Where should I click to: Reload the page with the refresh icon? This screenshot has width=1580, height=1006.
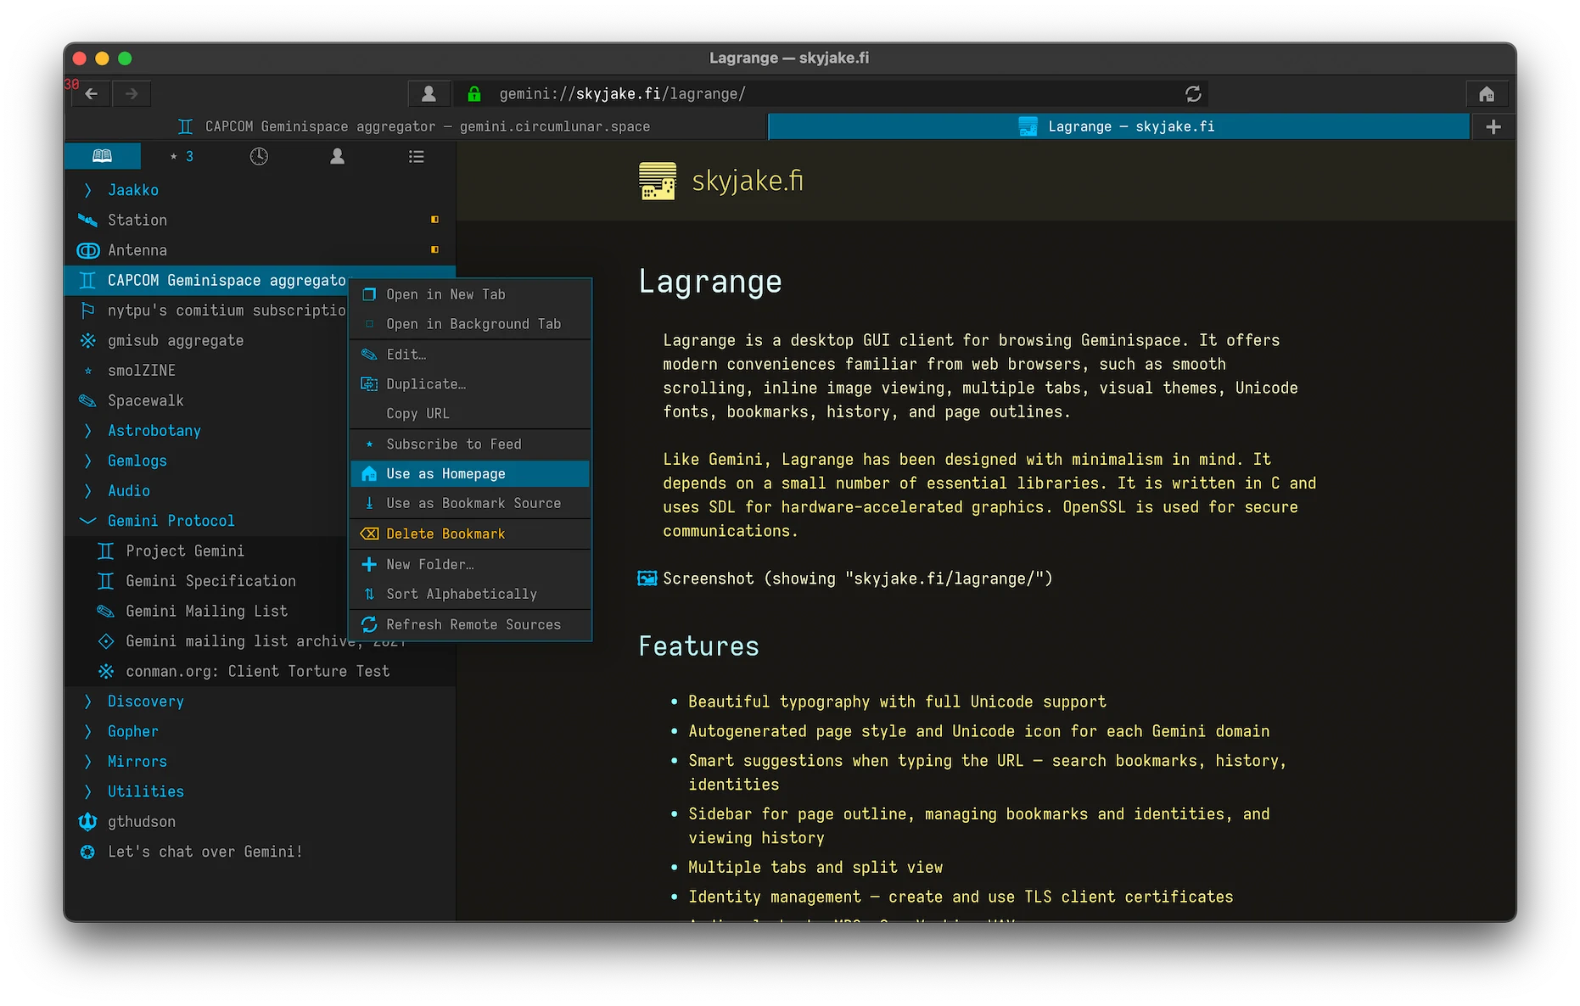pyautogui.click(x=1193, y=93)
